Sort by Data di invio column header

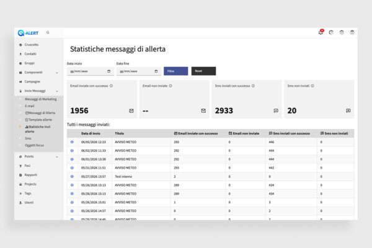91,134
